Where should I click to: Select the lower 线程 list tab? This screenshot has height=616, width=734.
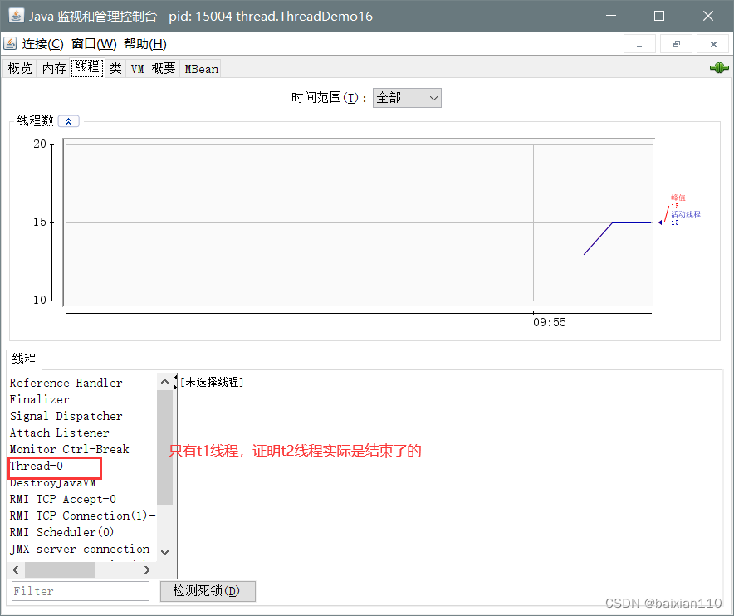click(24, 359)
